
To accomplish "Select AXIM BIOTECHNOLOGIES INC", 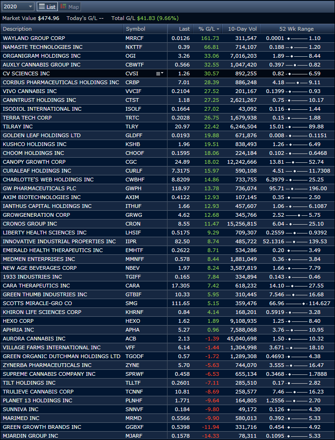I will coord(41,197).
